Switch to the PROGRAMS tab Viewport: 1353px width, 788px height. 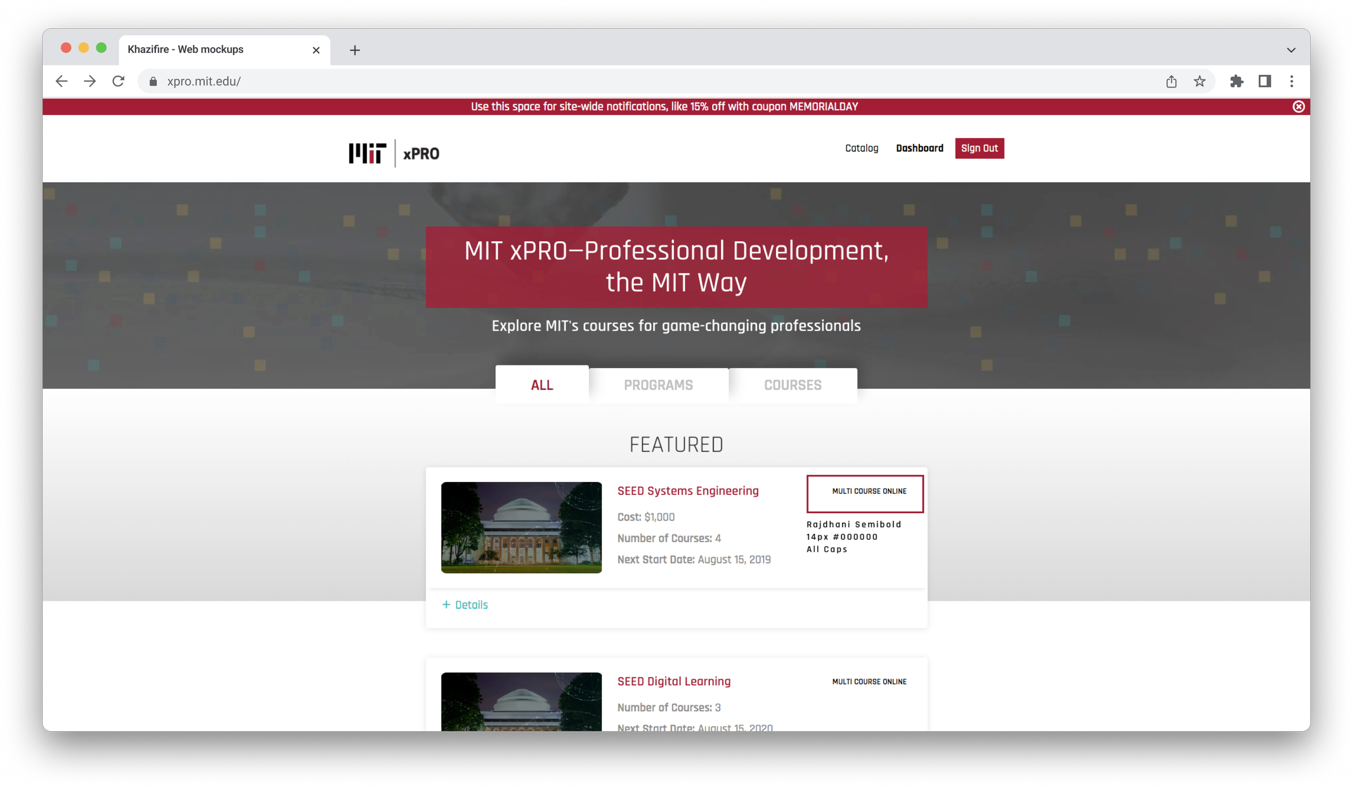(x=658, y=385)
